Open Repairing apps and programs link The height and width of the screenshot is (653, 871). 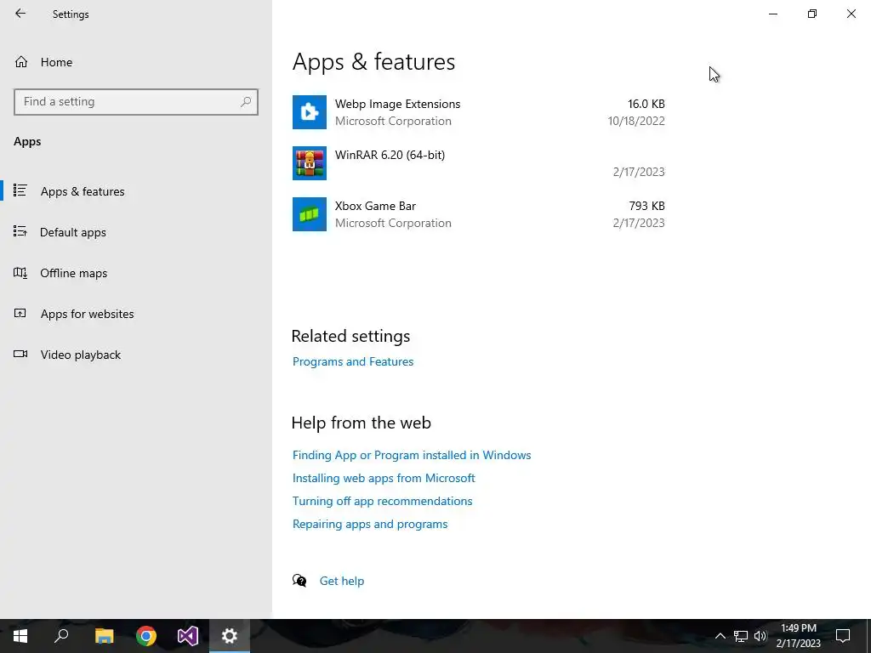[370, 524]
